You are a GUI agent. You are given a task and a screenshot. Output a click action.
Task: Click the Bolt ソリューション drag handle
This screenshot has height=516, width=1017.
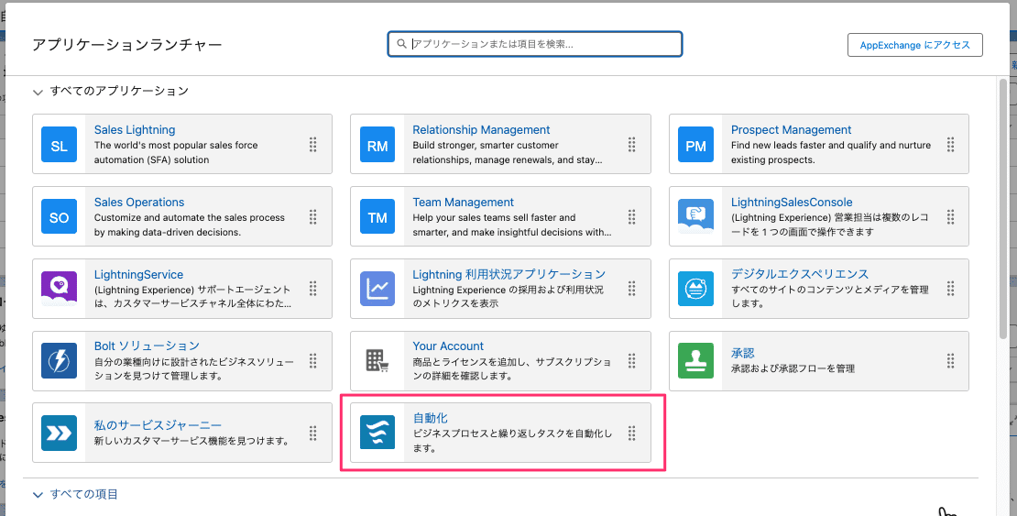click(x=313, y=361)
